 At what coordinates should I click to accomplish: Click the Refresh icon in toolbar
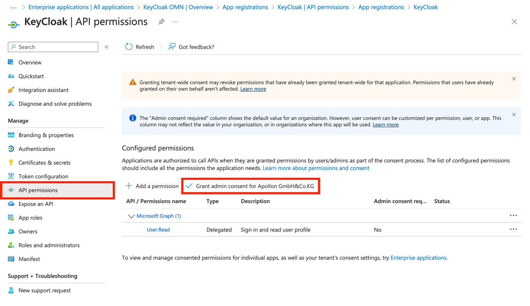(x=129, y=46)
